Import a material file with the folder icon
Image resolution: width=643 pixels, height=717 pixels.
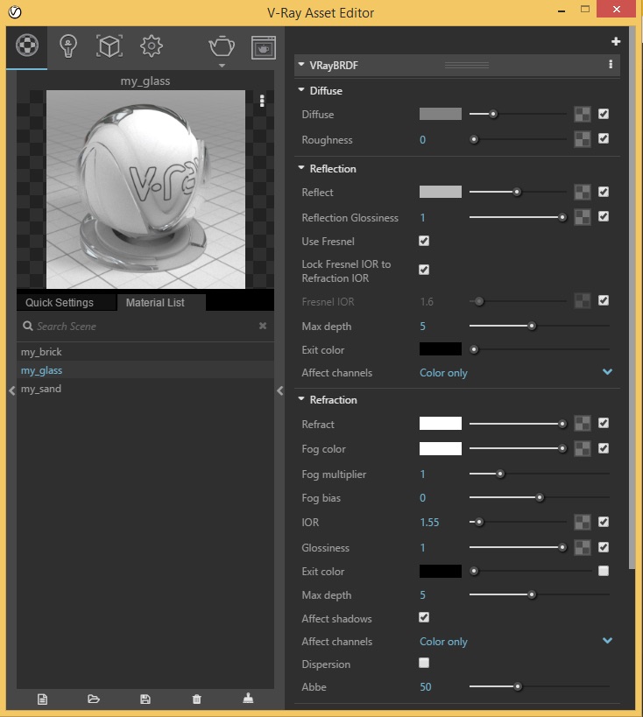coord(94,699)
